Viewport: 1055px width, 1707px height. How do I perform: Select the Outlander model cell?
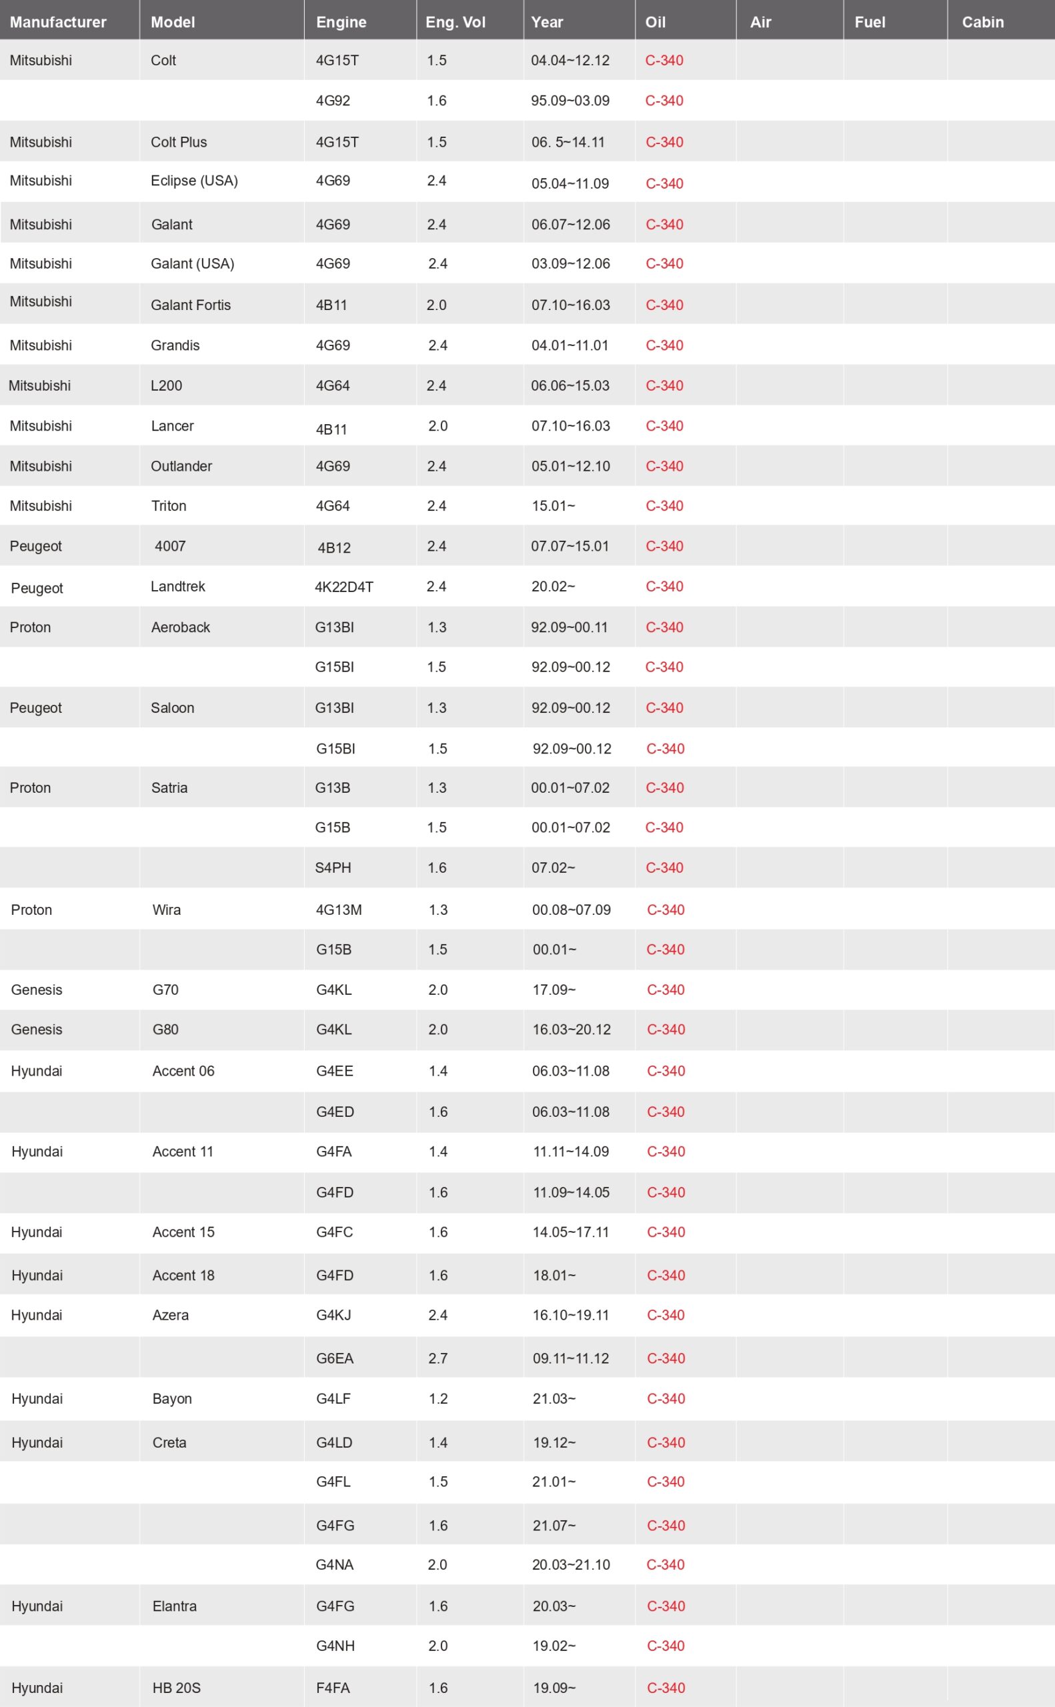(181, 466)
